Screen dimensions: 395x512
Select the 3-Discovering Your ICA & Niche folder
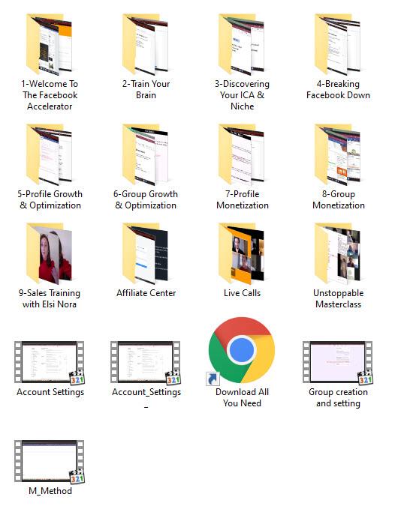tap(242, 44)
